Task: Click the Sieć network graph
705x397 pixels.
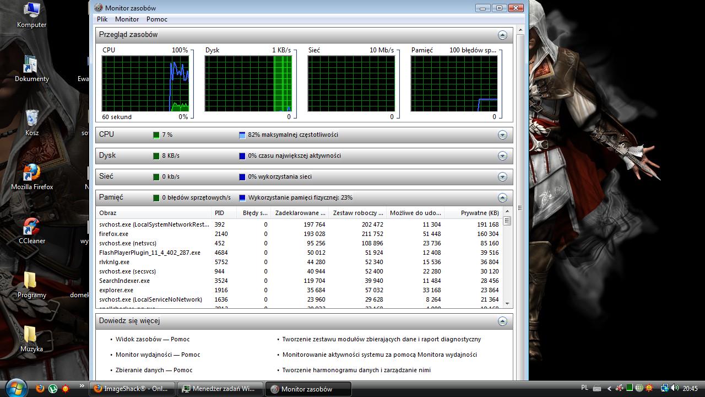Action: tap(351, 84)
